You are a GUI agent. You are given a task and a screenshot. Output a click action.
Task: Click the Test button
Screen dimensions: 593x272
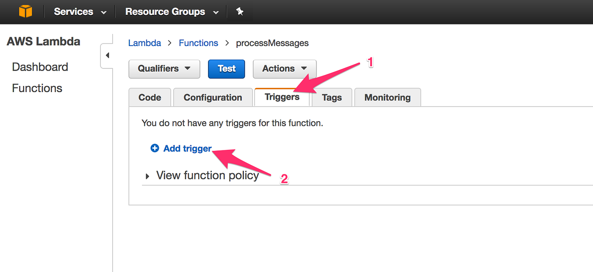pyautogui.click(x=226, y=68)
